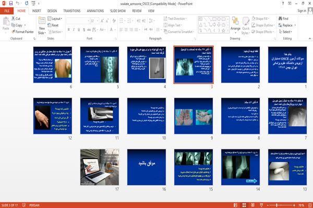Switch to Slide Sorter view icon in status bar

coord(244,205)
